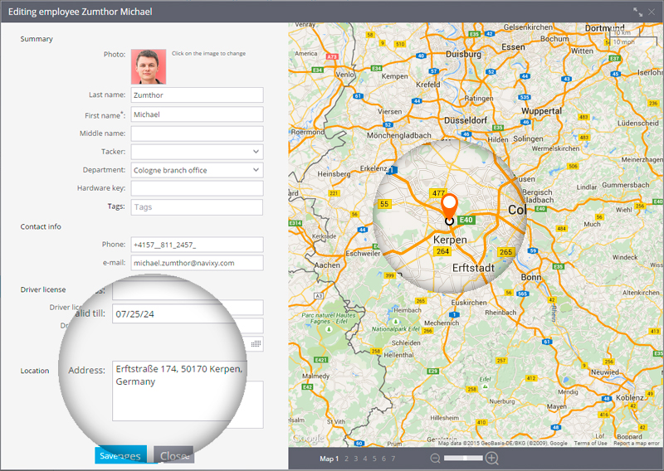Click Mönchengladbach on the map
Screen dimensions: 664x471
(399, 135)
